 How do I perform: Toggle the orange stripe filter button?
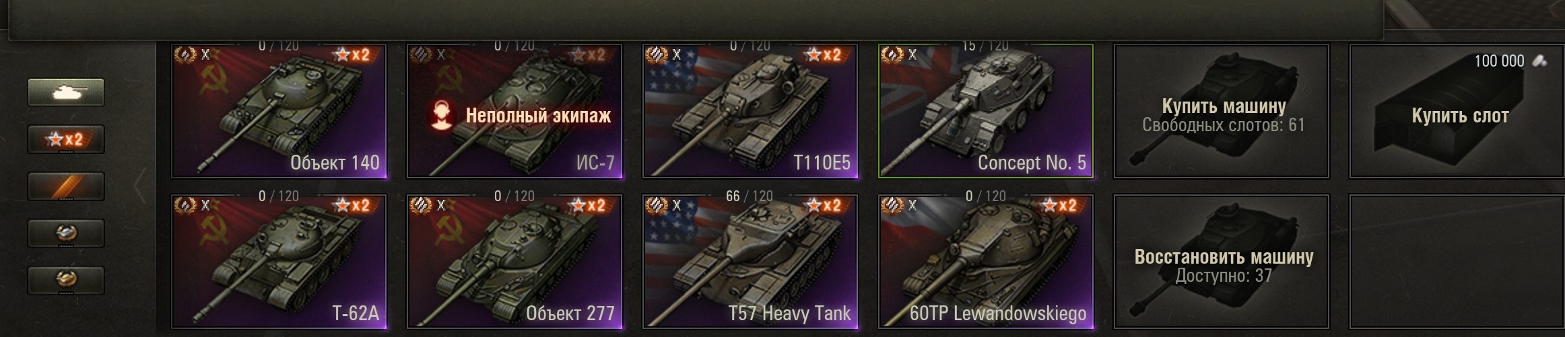(x=66, y=186)
